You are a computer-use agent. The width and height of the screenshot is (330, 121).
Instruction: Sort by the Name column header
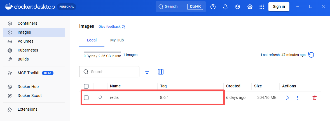(x=115, y=86)
